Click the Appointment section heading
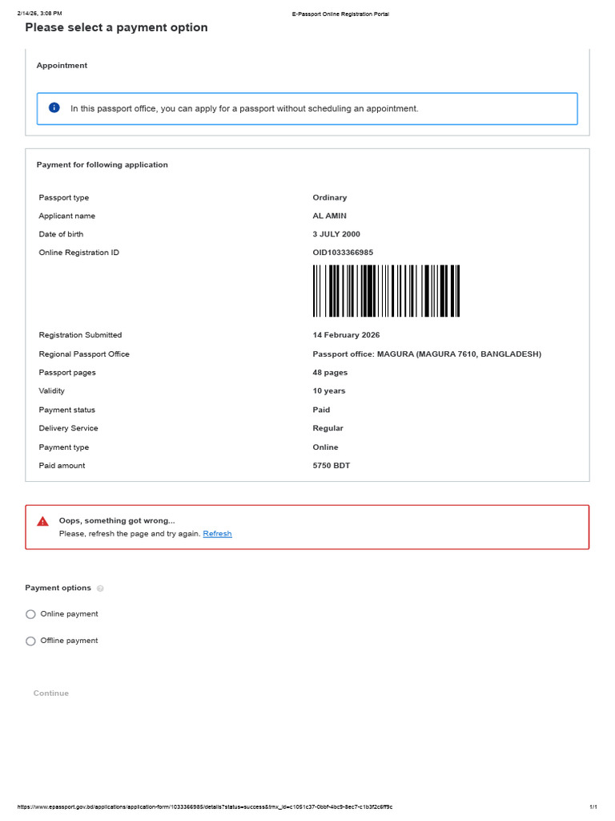 coord(62,66)
